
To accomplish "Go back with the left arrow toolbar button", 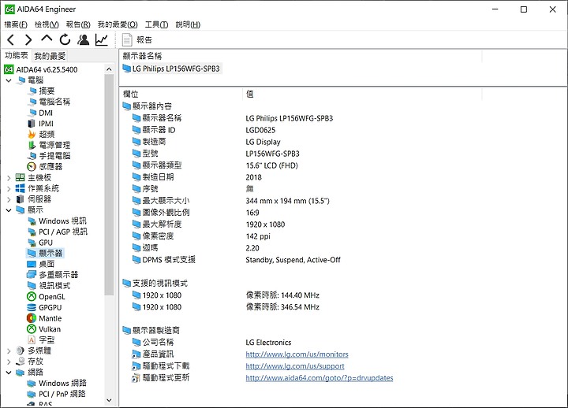I will coord(11,40).
